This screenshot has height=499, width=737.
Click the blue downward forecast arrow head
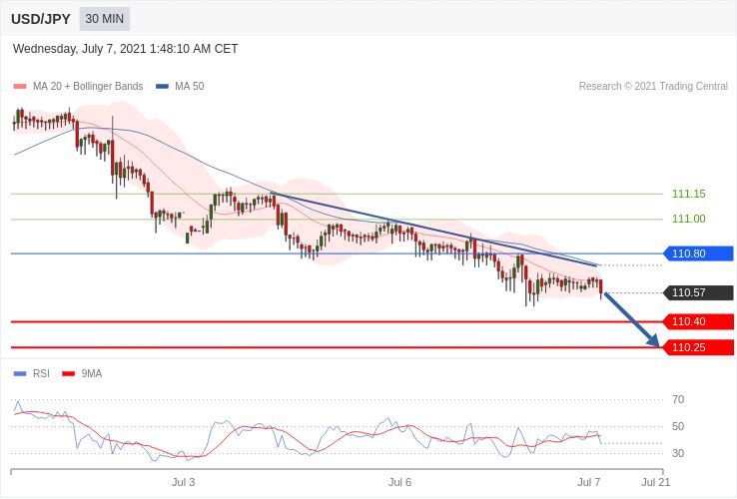point(654,340)
